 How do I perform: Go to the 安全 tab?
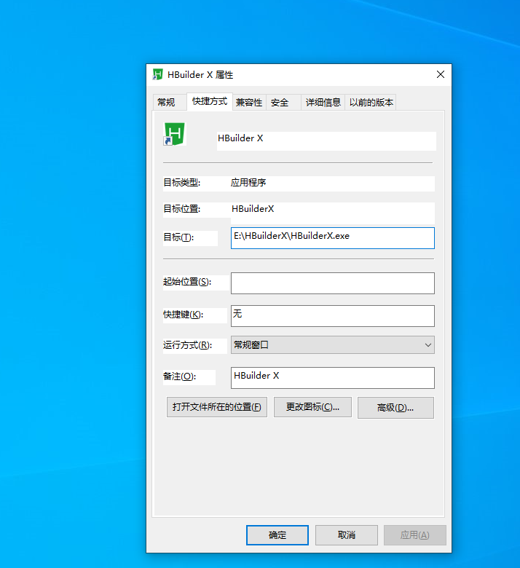coord(280,103)
